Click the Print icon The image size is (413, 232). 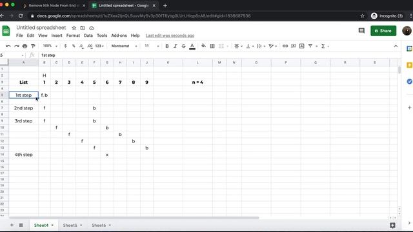pos(25,46)
